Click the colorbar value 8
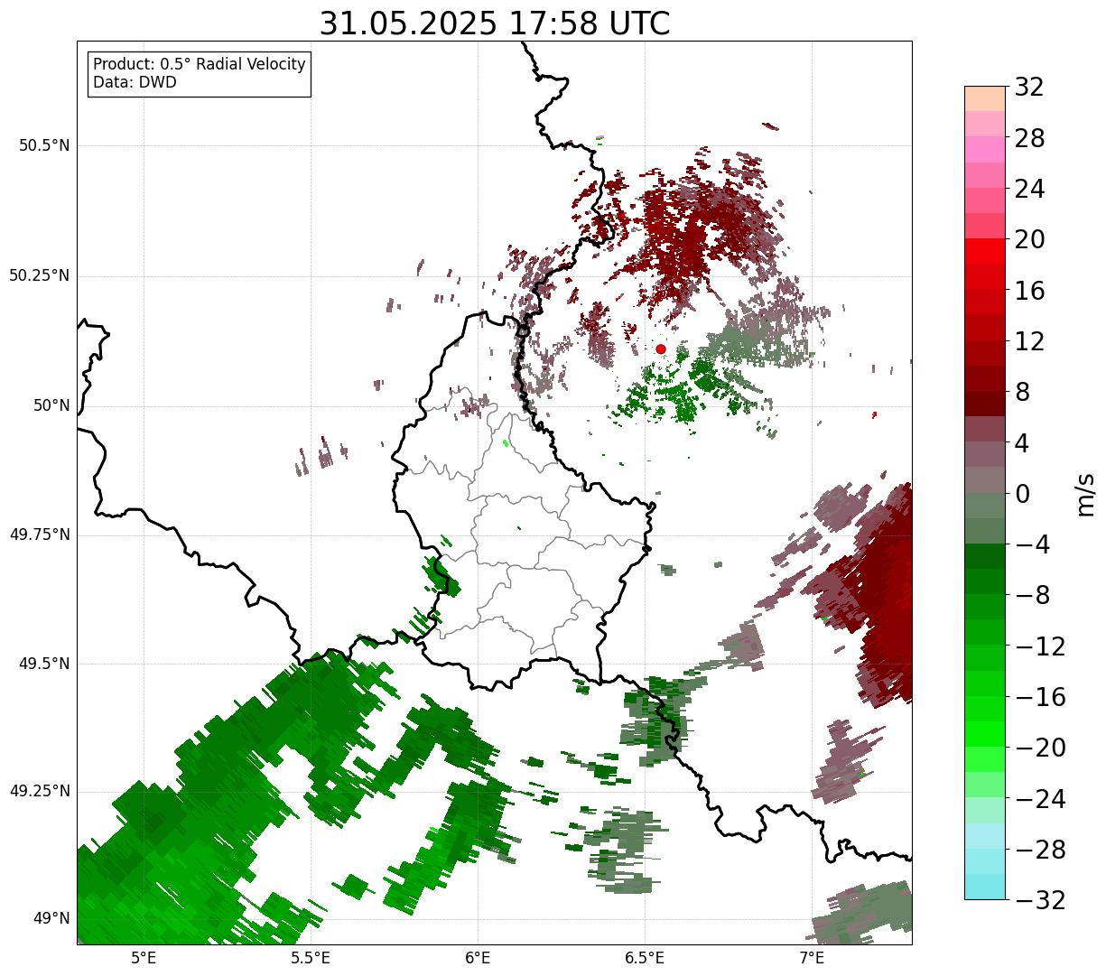1106x976 pixels. [x=1022, y=392]
